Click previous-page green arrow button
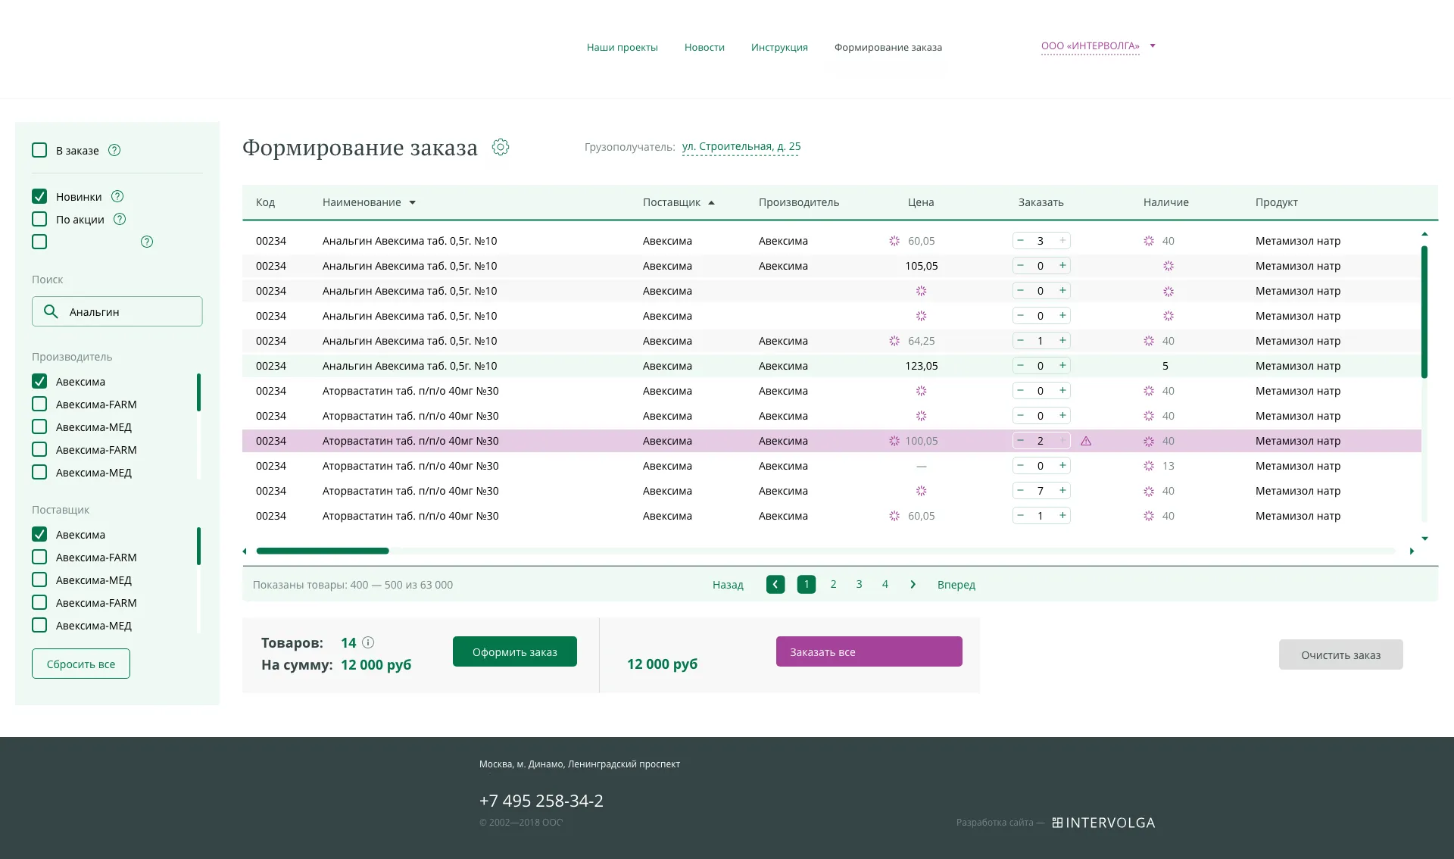The height and width of the screenshot is (859, 1454). [775, 584]
